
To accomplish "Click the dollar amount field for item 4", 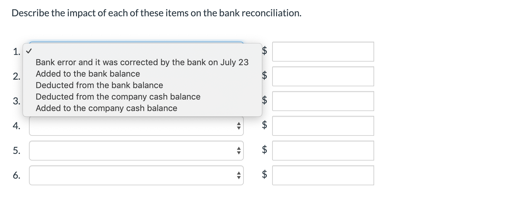I will [323, 126].
